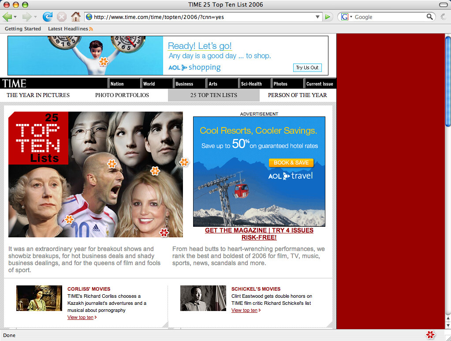Open the Google search engine selector

click(347, 17)
